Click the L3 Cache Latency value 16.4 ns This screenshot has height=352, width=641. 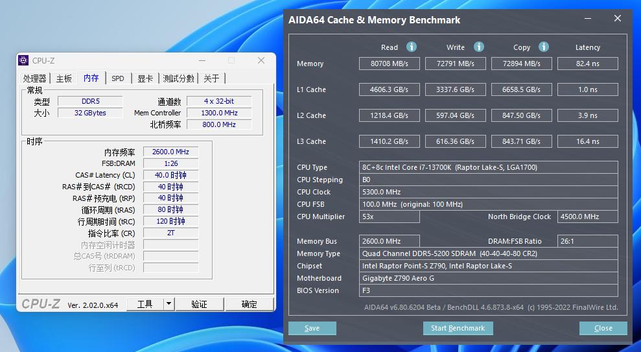point(588,141)
